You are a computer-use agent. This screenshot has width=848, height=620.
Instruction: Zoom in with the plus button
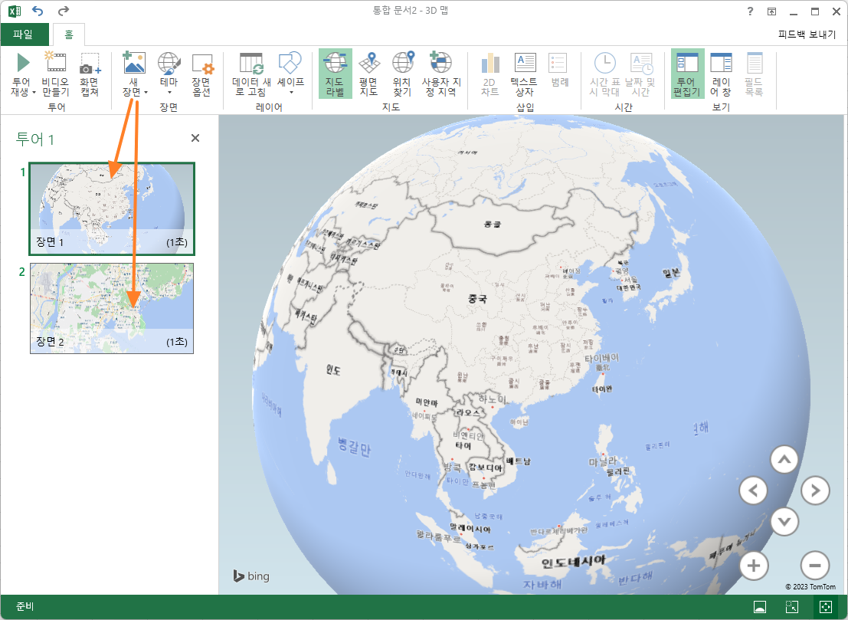pyautogui.click(x=753, y=566)
